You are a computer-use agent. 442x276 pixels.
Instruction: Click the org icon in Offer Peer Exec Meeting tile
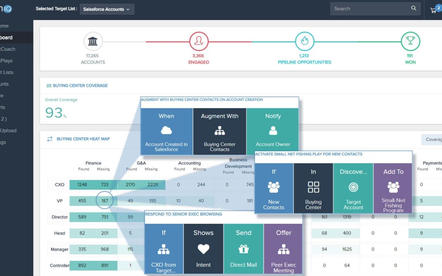[284, 249]
